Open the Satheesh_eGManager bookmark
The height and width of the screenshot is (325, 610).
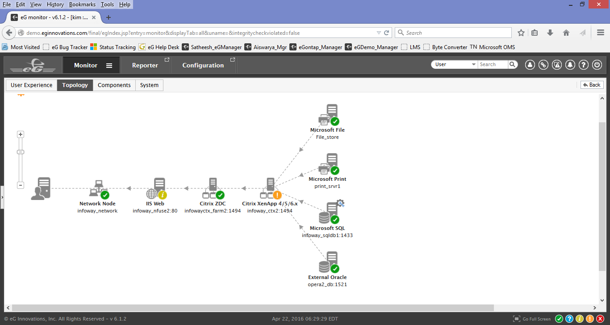212,47
